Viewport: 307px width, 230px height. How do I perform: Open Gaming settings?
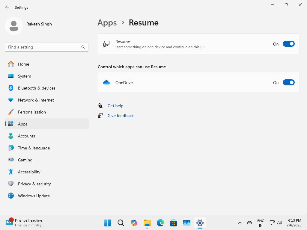pyautogui.click(x=25, y=160)
